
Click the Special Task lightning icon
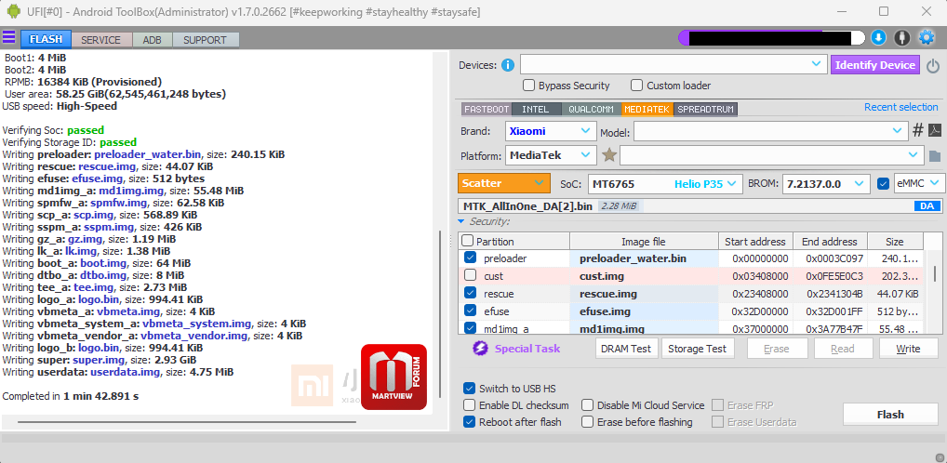[x=480, y=349]
